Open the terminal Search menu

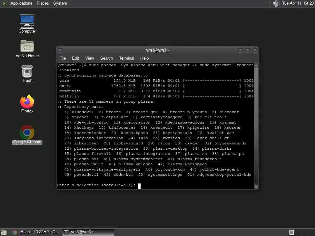pyautogui.click(x=106, y=58)
